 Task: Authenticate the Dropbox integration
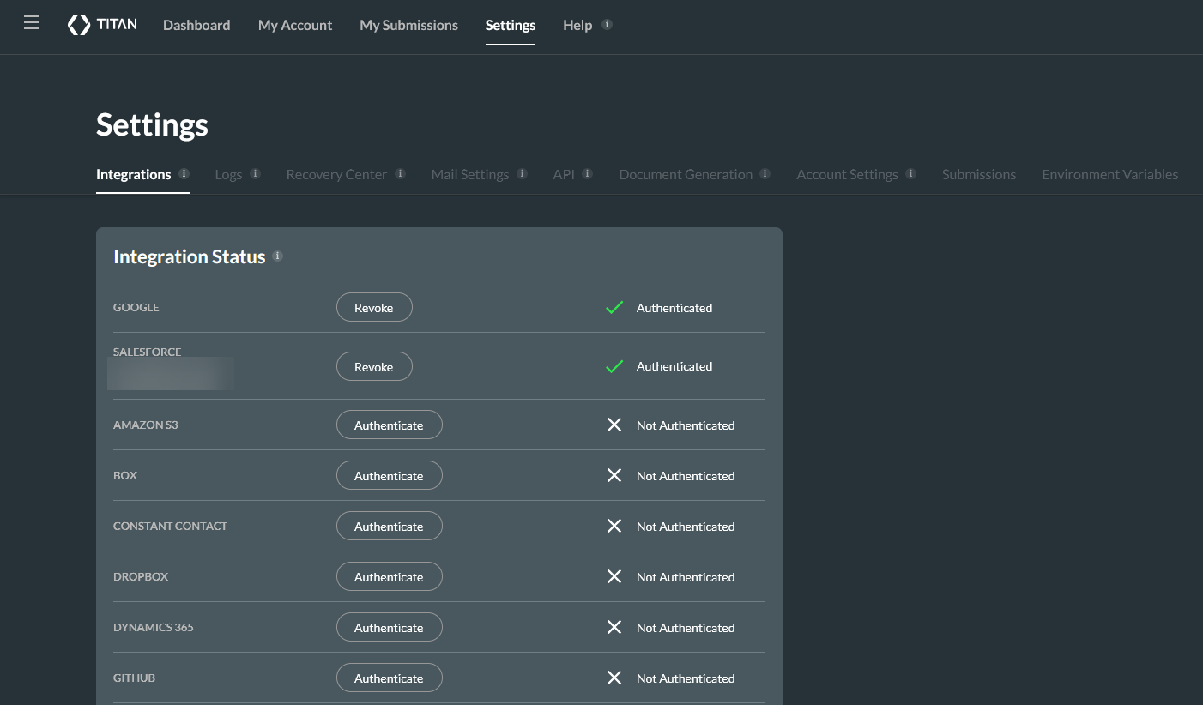(x=389, y=576)
